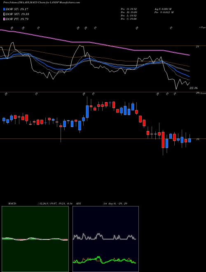Click the 'Pre C: 19.00' value
206x272 pixels.
pyautogui.click(x=129, y=19)
